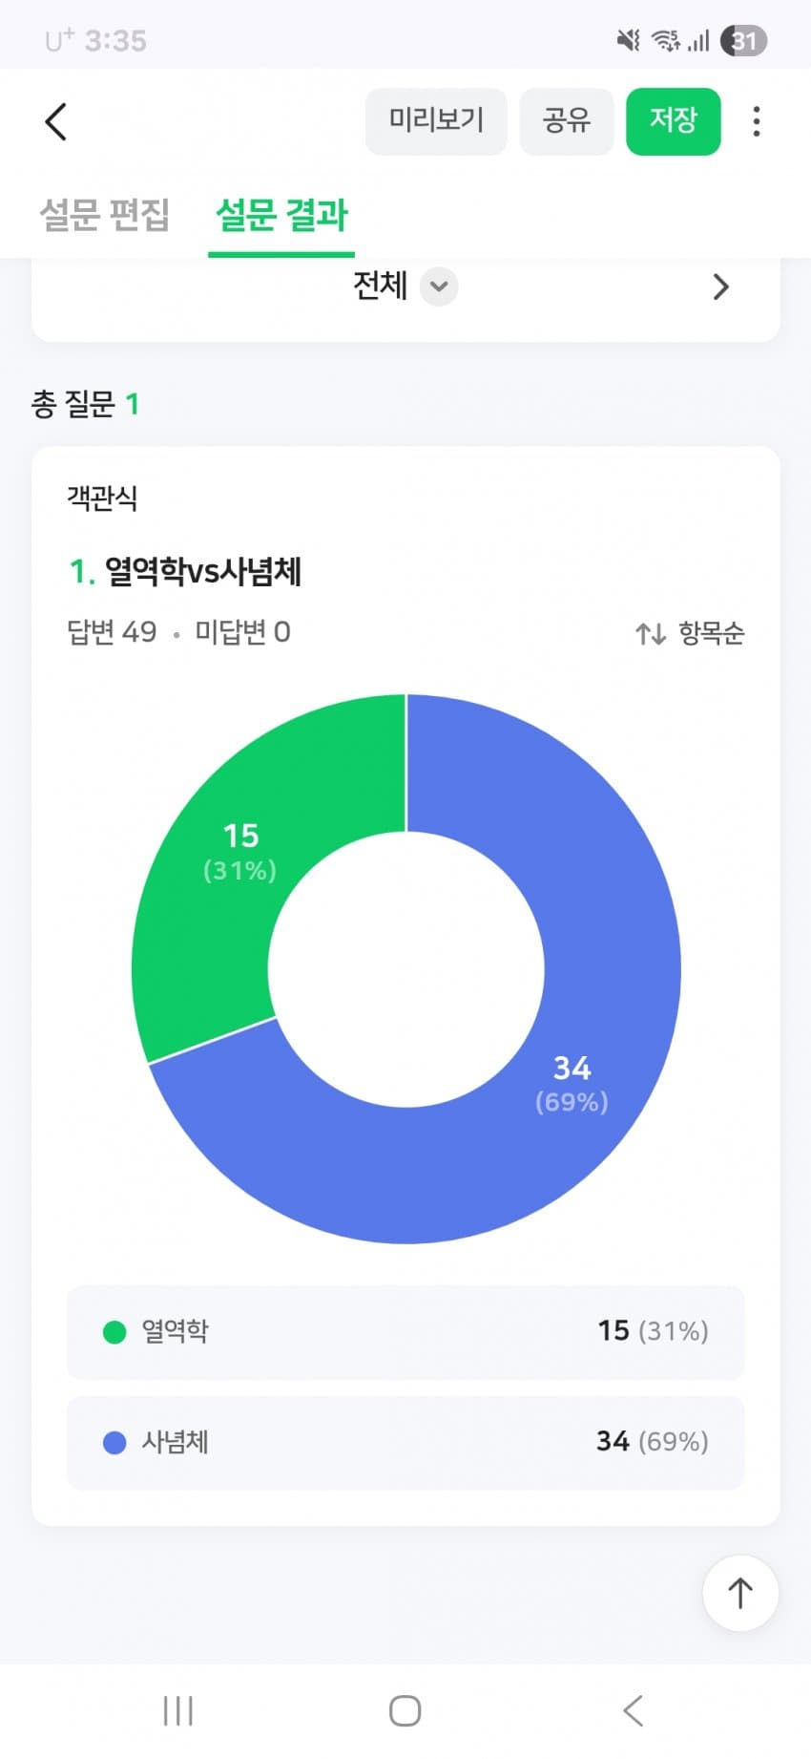Open the three-dot more options menu
The height and width of the screenshot is (1759, 811).
coord(756,121)
